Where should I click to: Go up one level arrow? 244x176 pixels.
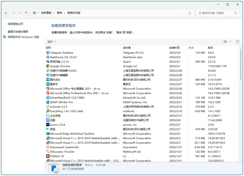pos(26,13)
